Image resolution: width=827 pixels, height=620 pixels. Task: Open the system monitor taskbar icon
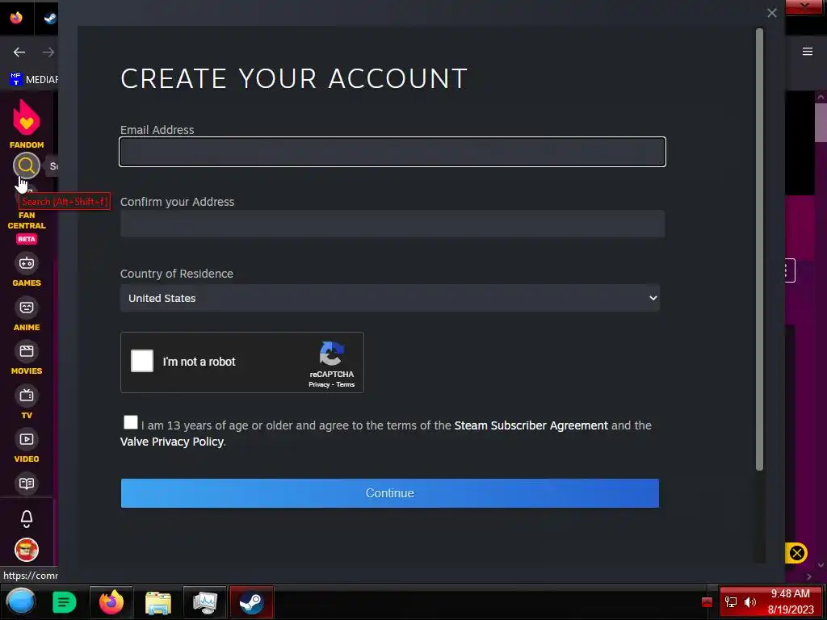tap(204, 602)
